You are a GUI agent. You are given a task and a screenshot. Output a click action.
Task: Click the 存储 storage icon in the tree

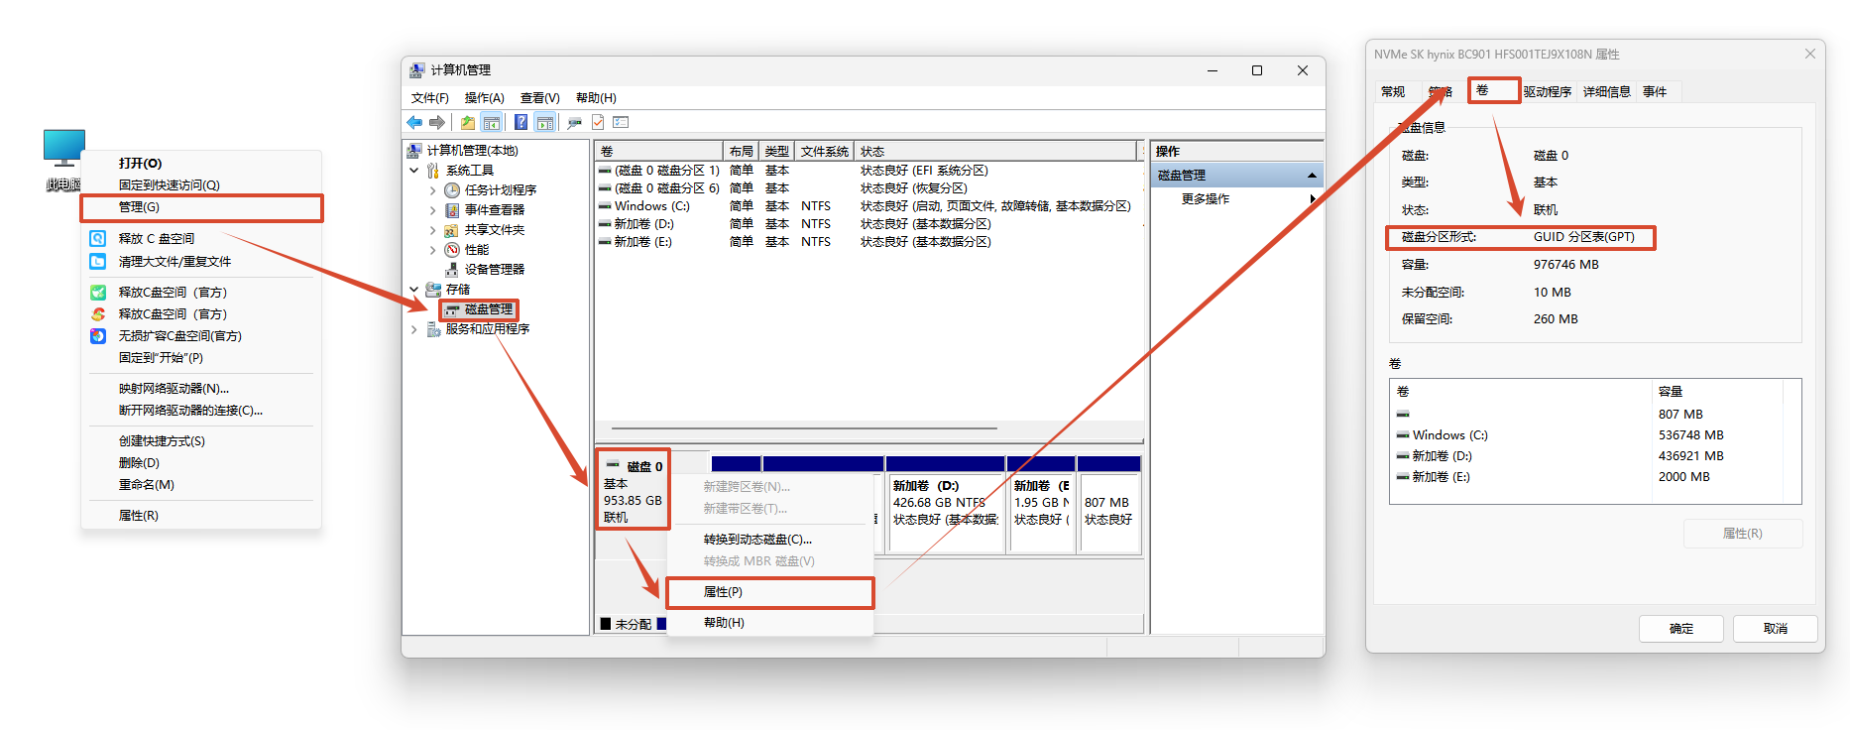pos(433,290)
